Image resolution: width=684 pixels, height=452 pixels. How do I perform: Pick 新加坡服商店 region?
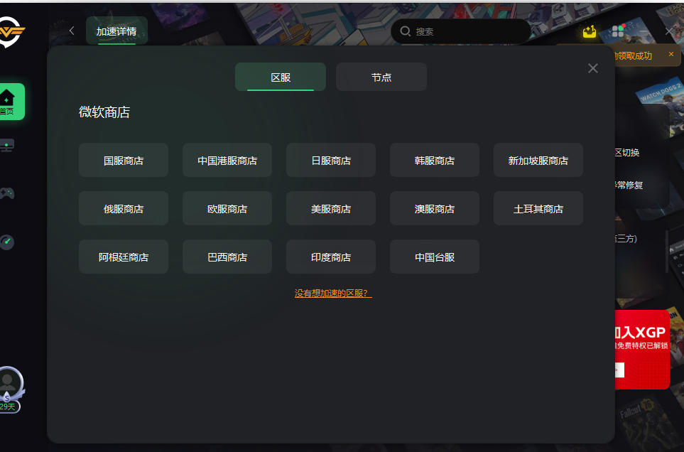[538, 160]
